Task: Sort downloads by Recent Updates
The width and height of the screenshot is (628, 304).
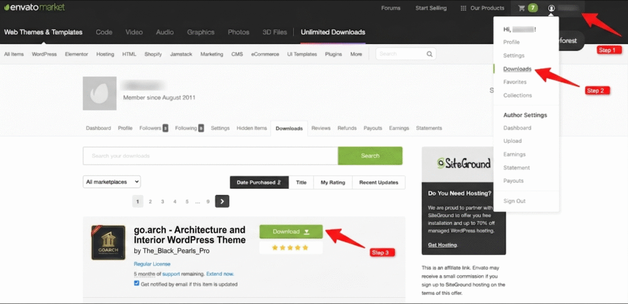Action: click(378, 183)
